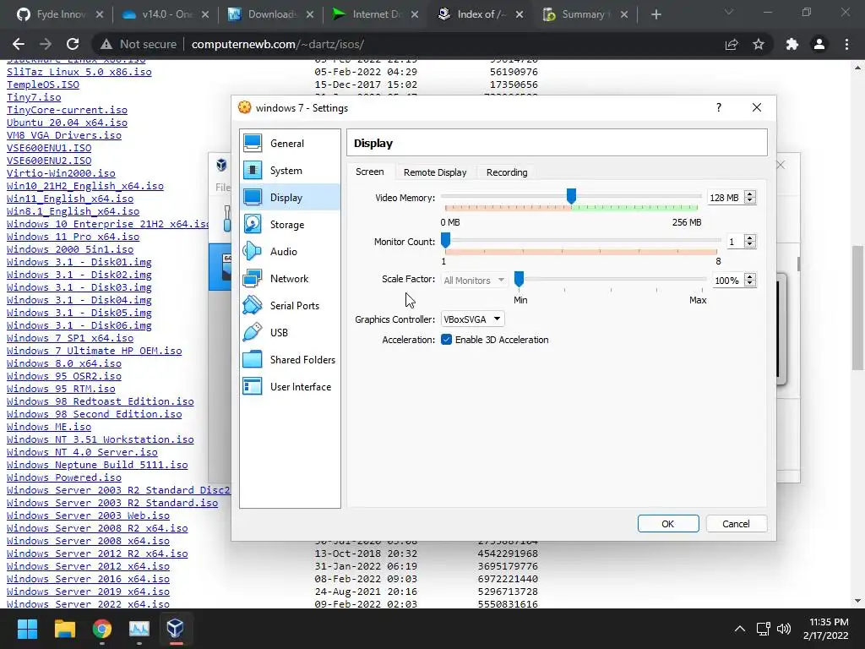Open volume control in system tray
This screenshot has width=865, height=649.
click(x=783, y=629)
